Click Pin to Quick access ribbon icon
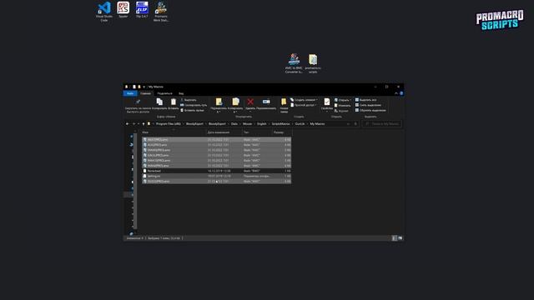The height and width of the screenshot is (300, 534). pyautogui.click(x=138, y=102)
